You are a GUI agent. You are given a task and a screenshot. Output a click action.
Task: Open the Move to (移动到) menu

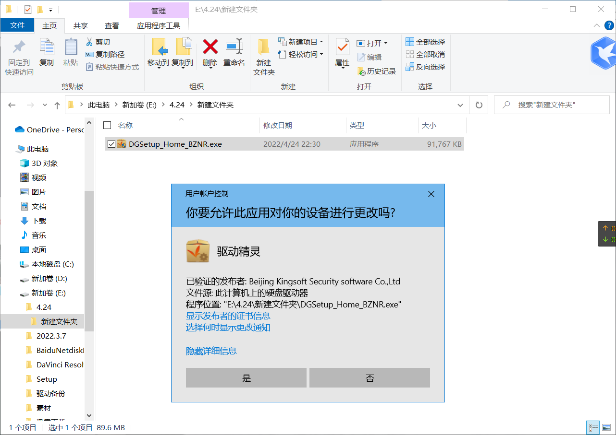pos(158,53)
